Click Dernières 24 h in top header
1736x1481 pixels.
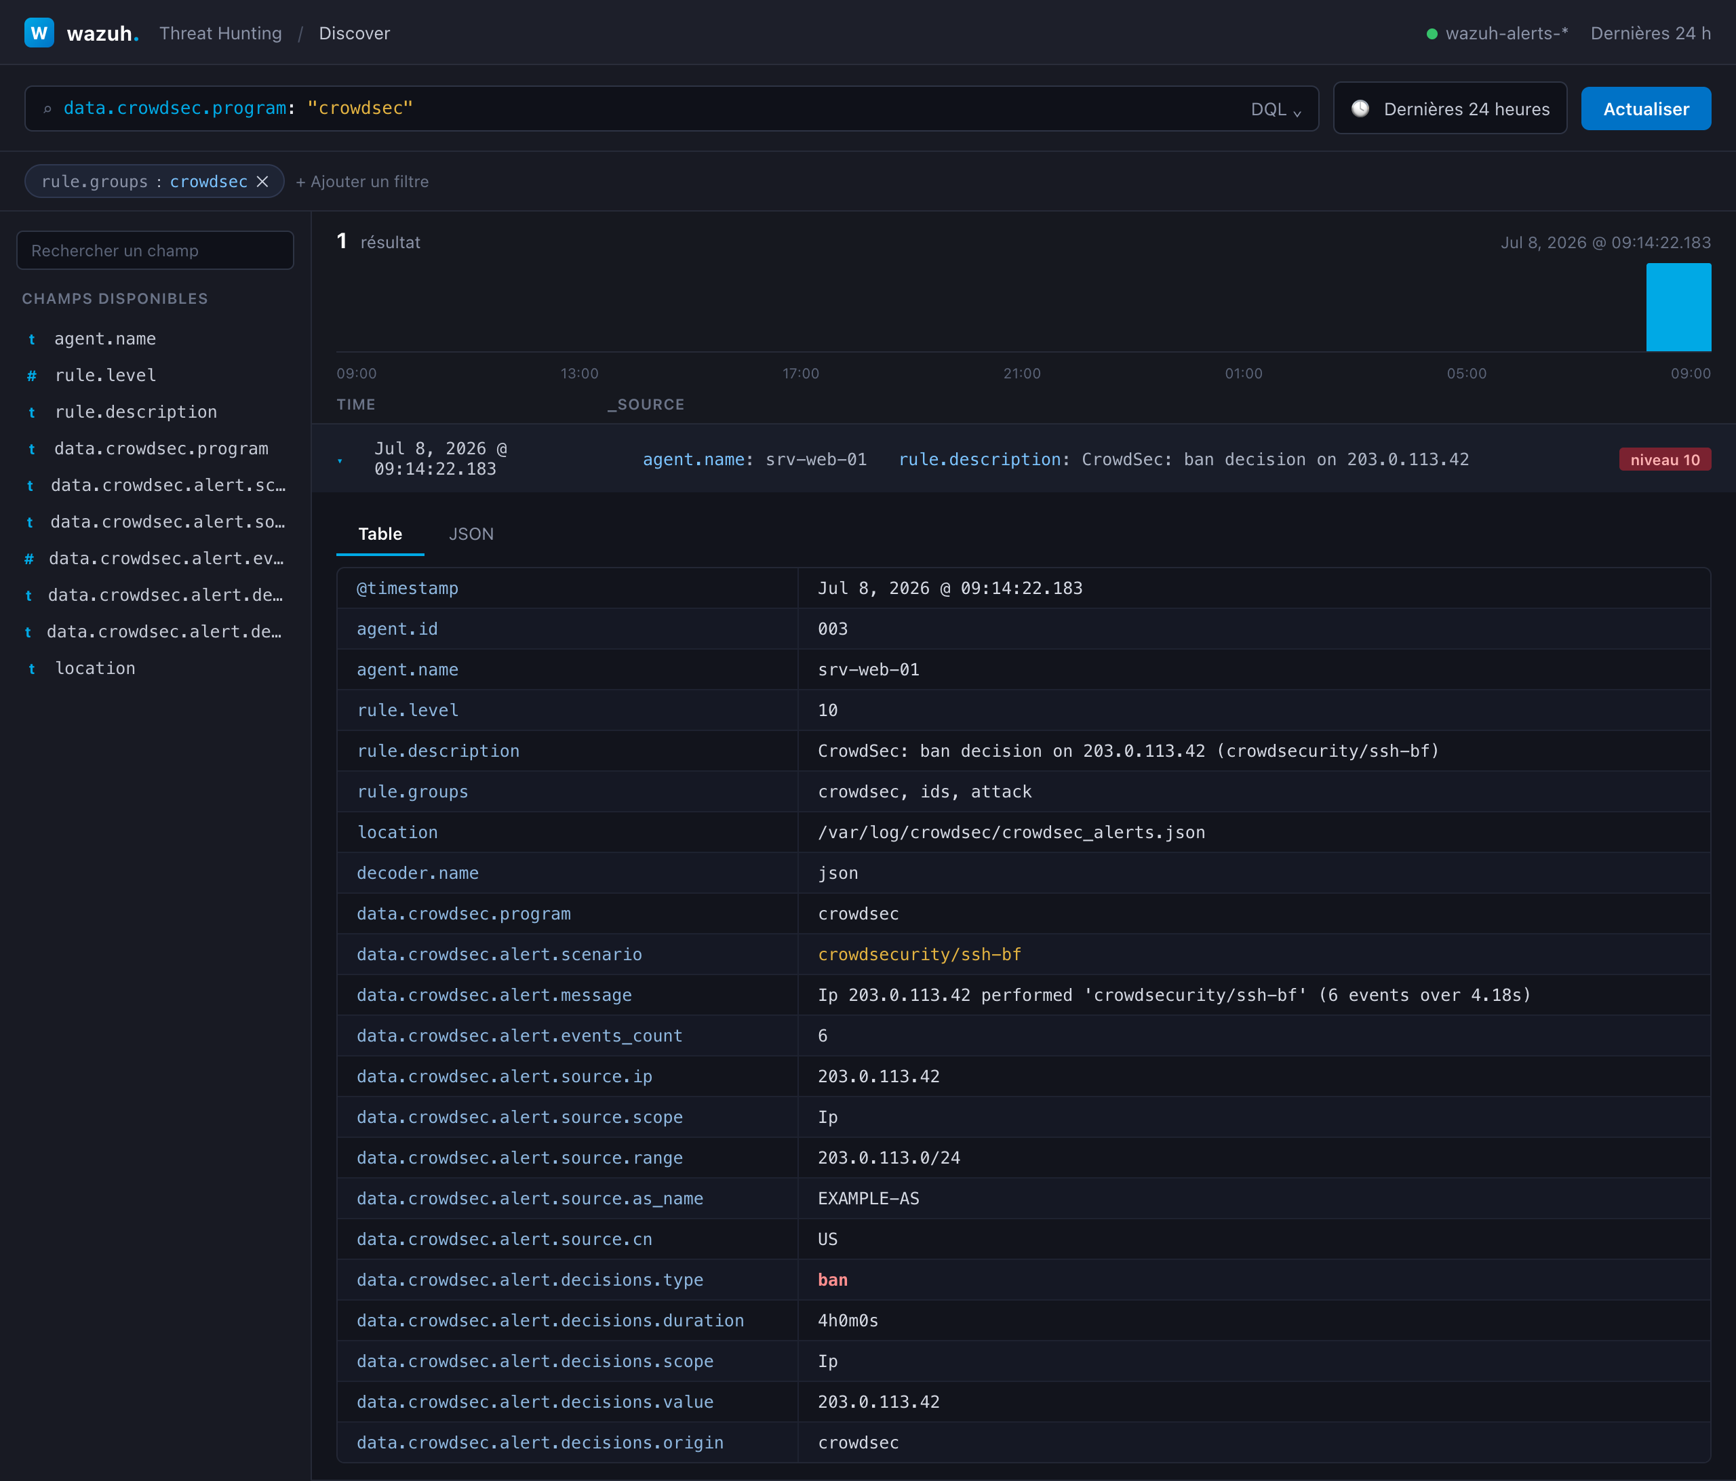(1651, 33)
